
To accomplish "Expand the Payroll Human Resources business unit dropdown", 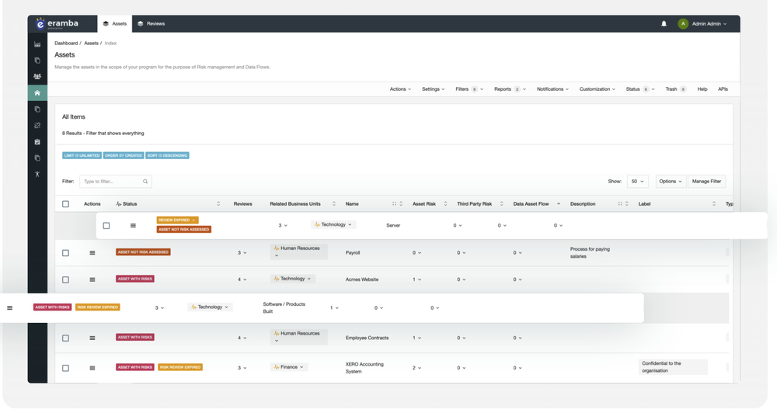I will coord(299,252).
